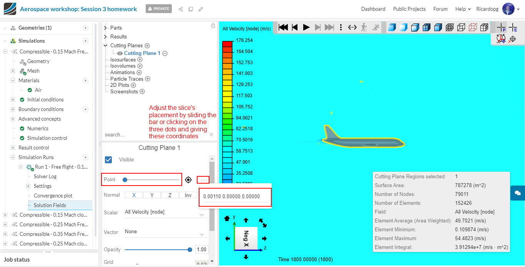Add a new cutting plane with plus icon

(147, 46)
